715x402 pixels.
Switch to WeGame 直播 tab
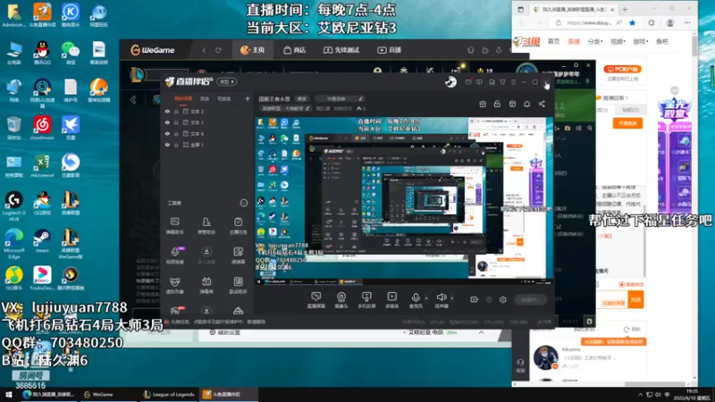[x=389, y=50]
